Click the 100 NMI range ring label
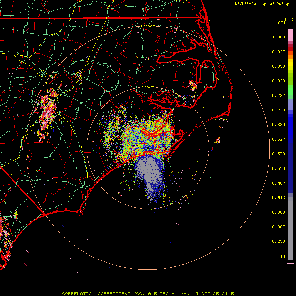 [148, 26]
